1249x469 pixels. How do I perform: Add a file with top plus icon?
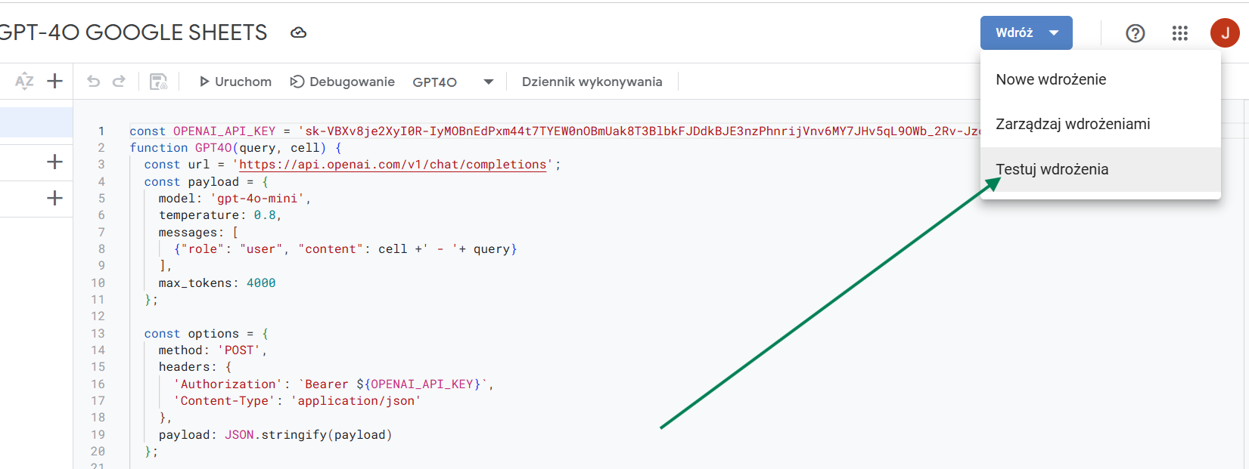[54, 82]
